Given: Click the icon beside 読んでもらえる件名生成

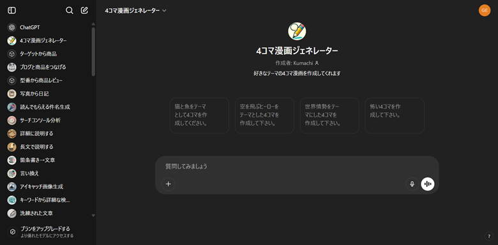Looking at the screenshot, I should point(11,107).
